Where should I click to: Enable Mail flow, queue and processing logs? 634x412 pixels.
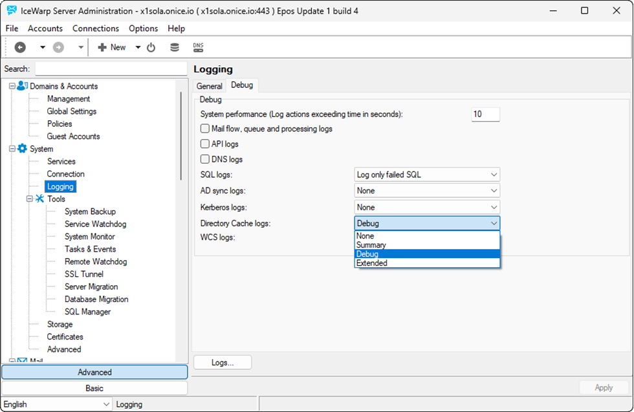point(205,129)
